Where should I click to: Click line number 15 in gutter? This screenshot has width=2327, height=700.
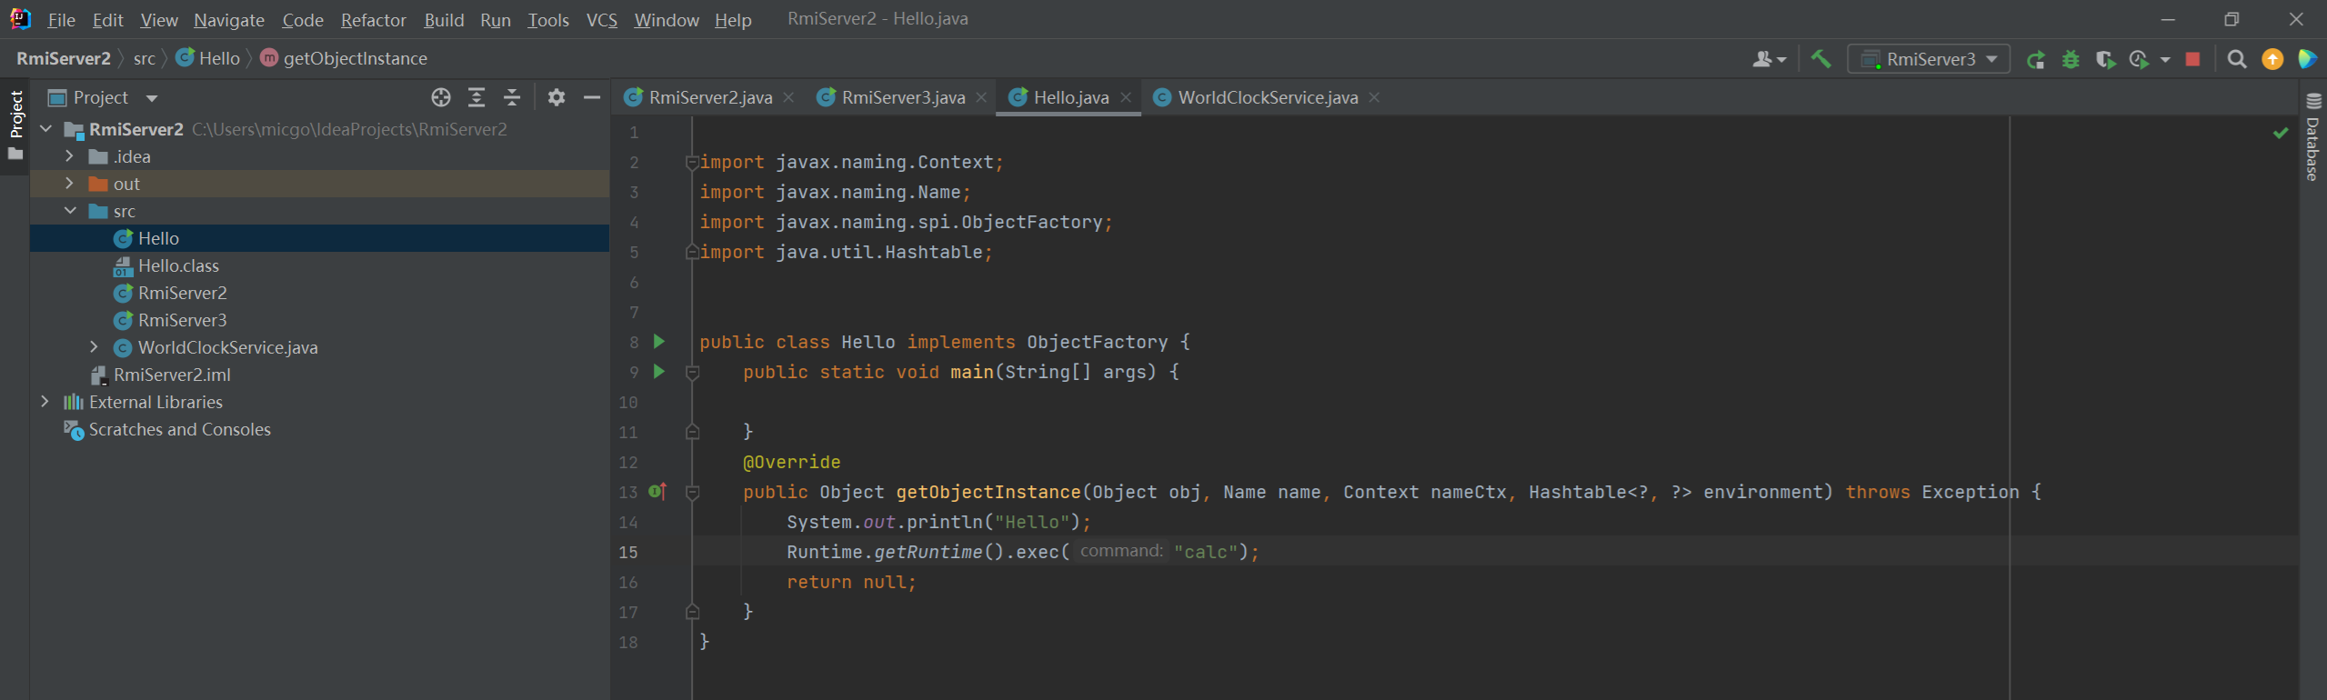[x=628, y=552]
